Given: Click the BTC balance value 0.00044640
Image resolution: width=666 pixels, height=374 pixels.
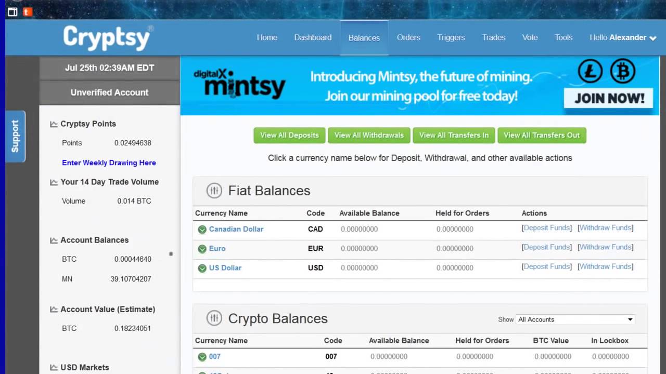Looking at the screenshot, I should [133, 259].
